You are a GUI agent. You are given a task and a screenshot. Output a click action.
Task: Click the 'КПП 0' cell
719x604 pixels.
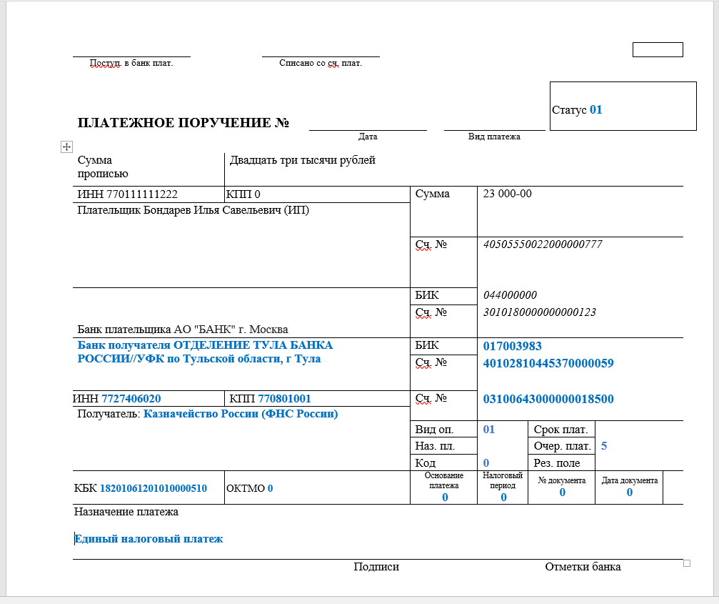317,194
